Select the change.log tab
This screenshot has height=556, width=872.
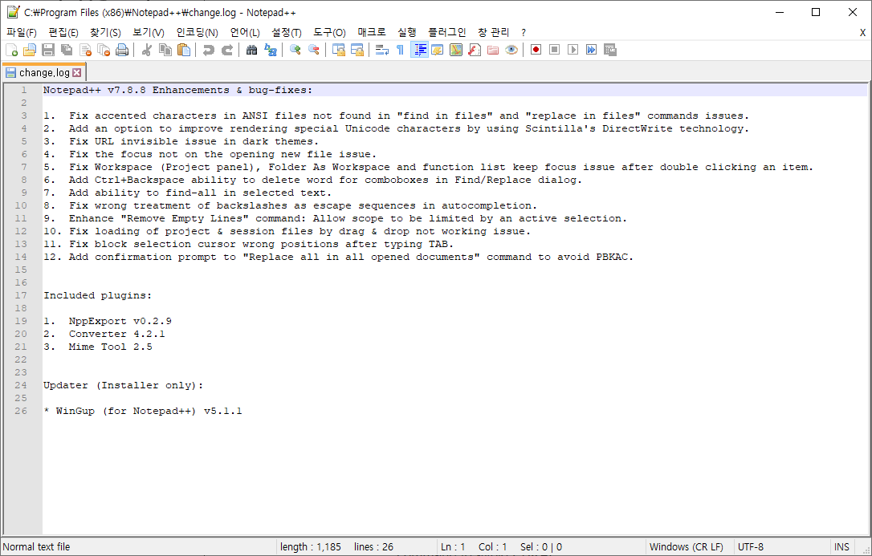[x=44, y=73]
